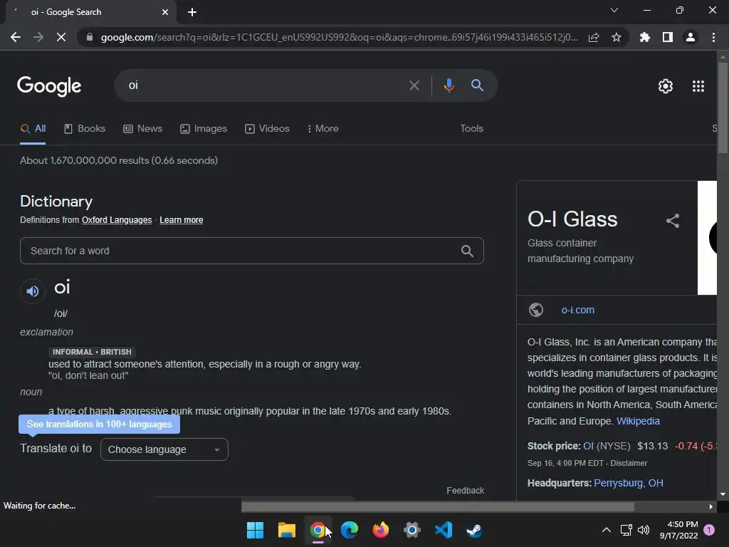This screenshot has width=729, height=547.
Task: Open volume control in system tray
Action: pos(644,530)
